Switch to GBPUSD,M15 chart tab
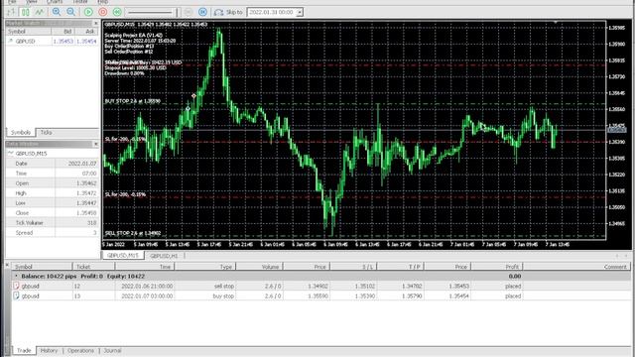 tap(123, 256)
